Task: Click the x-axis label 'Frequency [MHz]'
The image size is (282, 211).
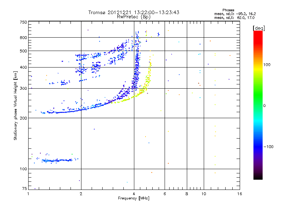Action: pyautogui.click(x=134, y=198)
